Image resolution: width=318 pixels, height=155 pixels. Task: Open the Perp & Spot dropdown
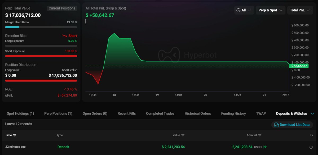tap(271, 10)
